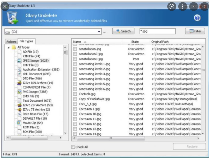Select Movie Clip (54) in the tree
Screen dimensions: 209x158
33,123
